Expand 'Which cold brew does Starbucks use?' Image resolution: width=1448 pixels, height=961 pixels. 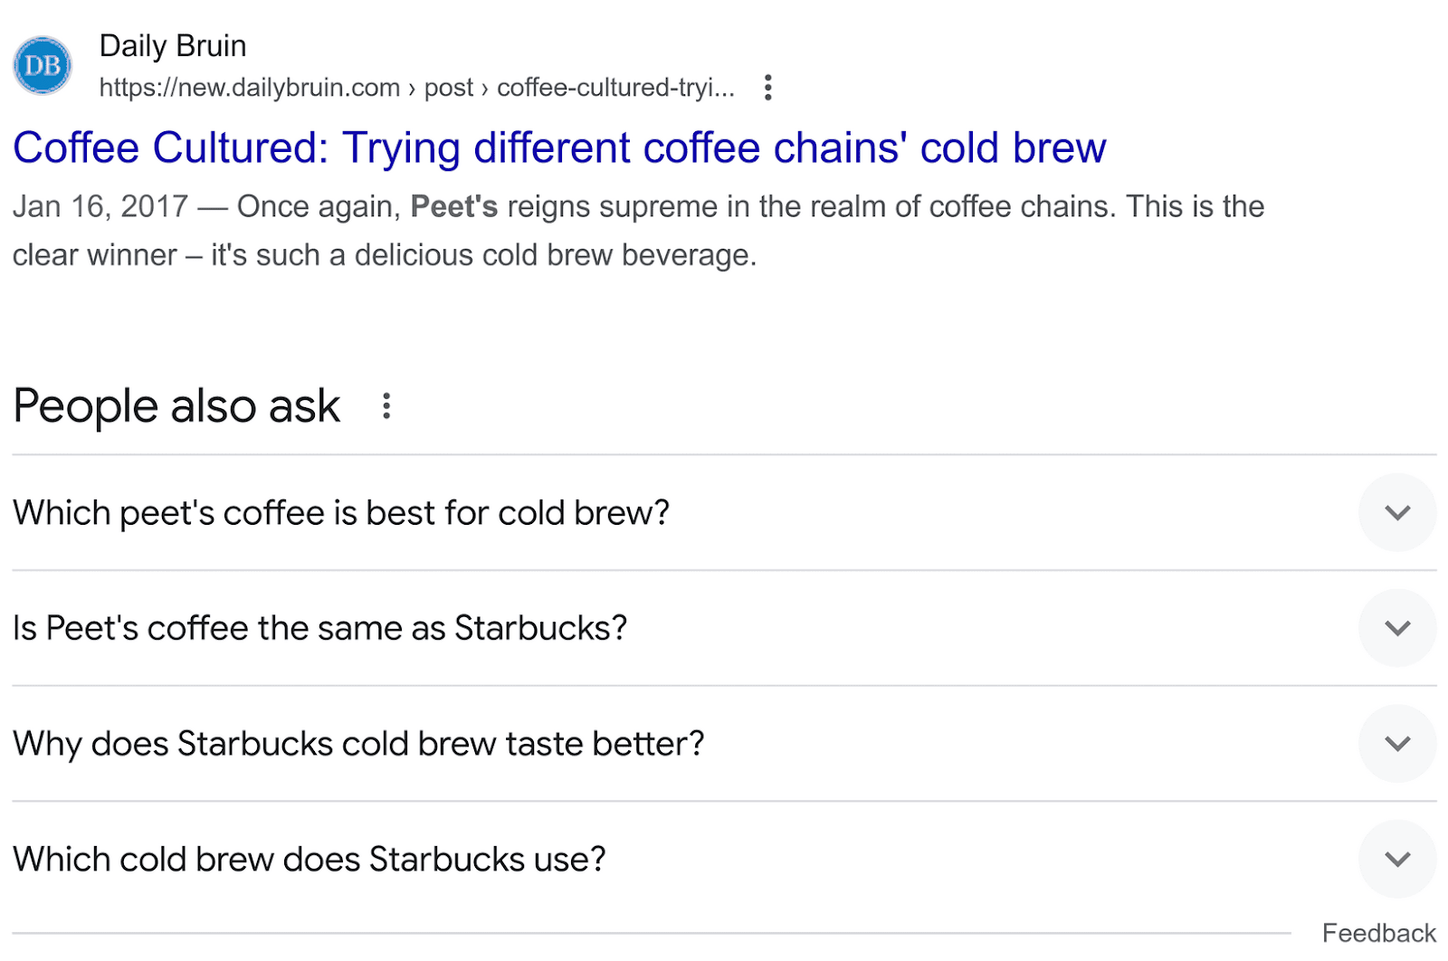coord(1396,860)
